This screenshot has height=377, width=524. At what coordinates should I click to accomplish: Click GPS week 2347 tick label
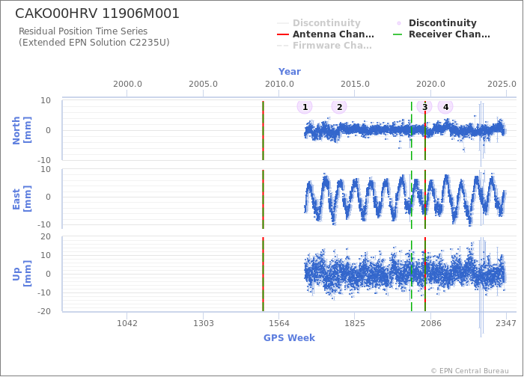point(506,323)
